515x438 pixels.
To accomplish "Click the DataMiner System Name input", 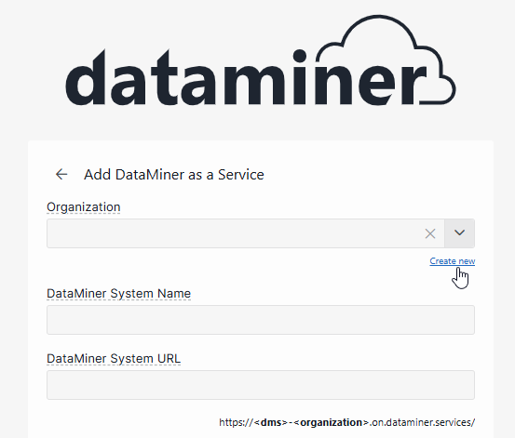I will (x=261, y=320).
